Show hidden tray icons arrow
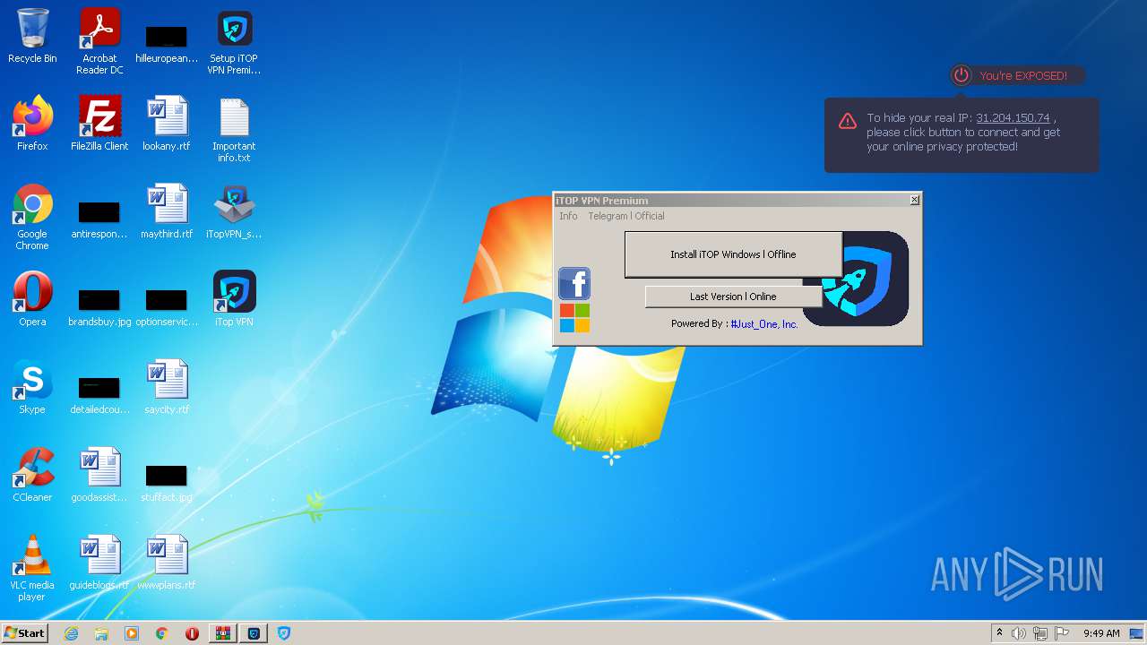 (1000, 633)
